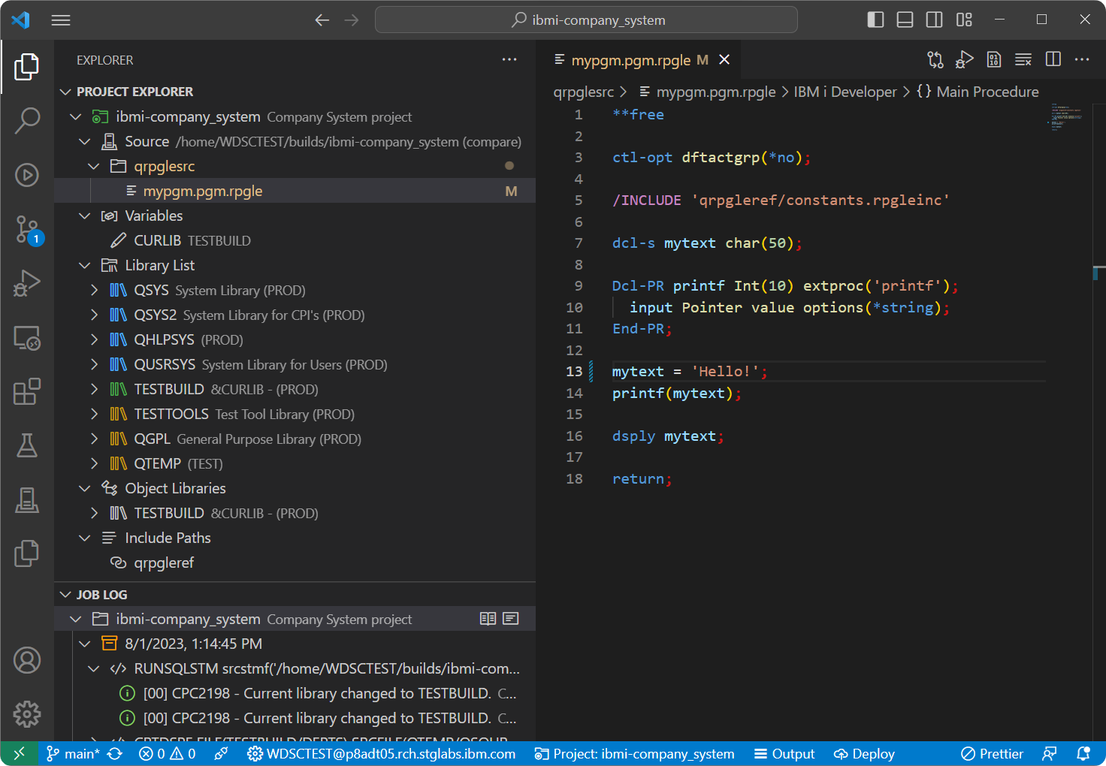Click the split editor right icon

1053,59
